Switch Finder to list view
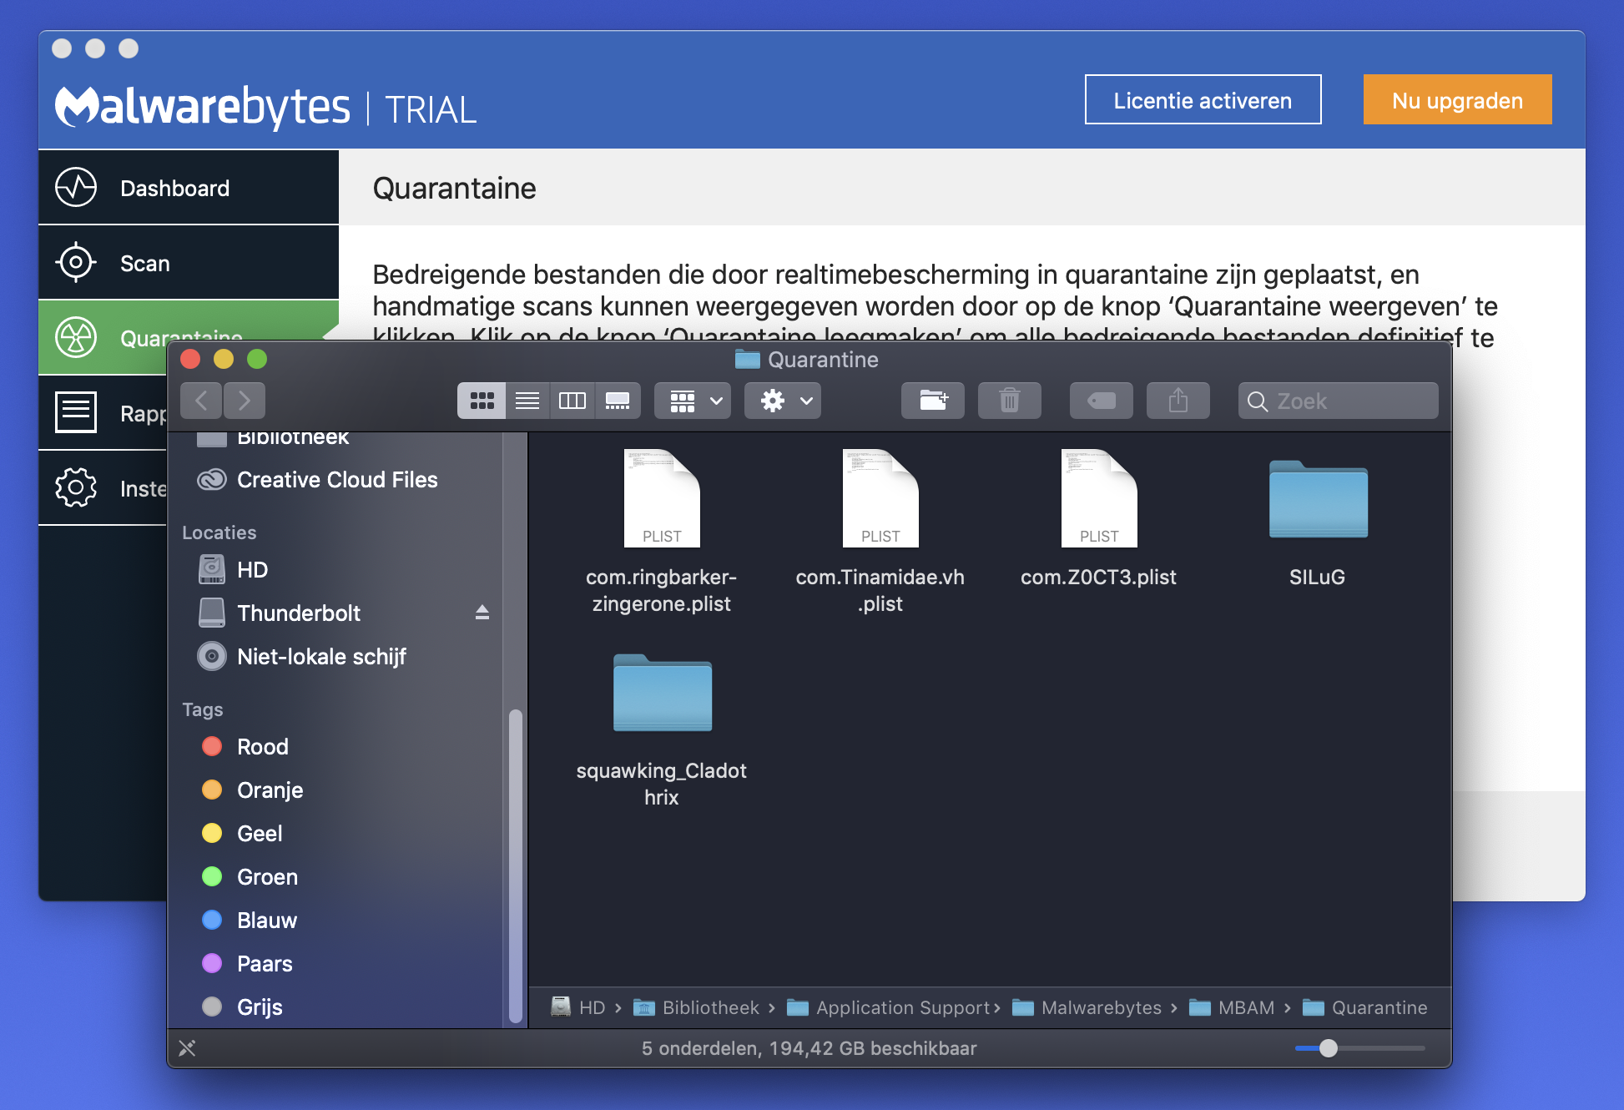This screenshot has height=1110, width=1624. tap(527, 401)
